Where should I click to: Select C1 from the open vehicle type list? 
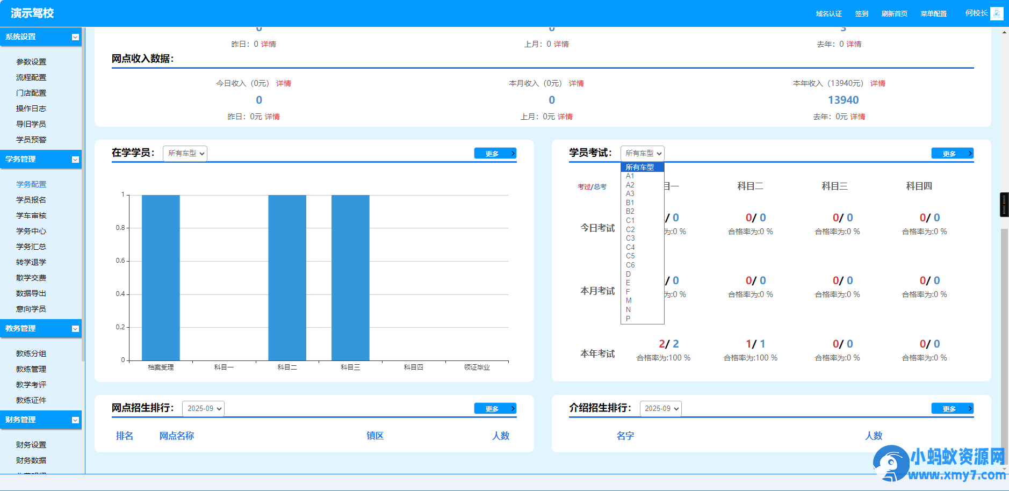tap(630, 220)
